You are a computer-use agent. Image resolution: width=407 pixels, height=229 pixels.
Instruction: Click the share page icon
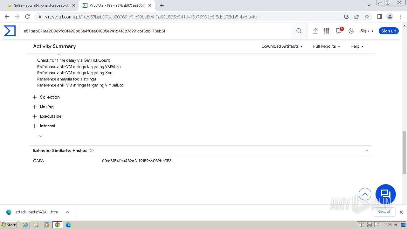pos(357,17)
